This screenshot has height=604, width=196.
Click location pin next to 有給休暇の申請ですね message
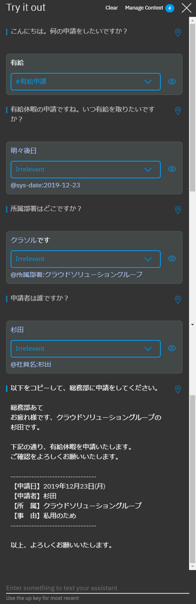click(178, 111)
